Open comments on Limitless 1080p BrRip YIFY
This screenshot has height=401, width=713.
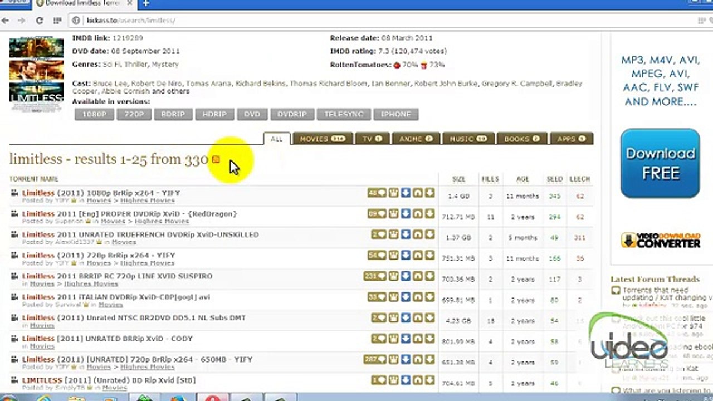(x=377, y=193)
